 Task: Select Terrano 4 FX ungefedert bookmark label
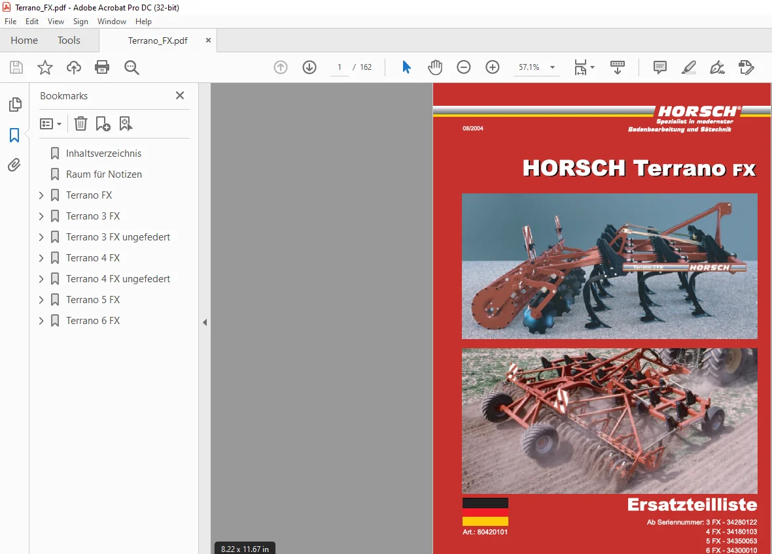(x=118, y=279)
